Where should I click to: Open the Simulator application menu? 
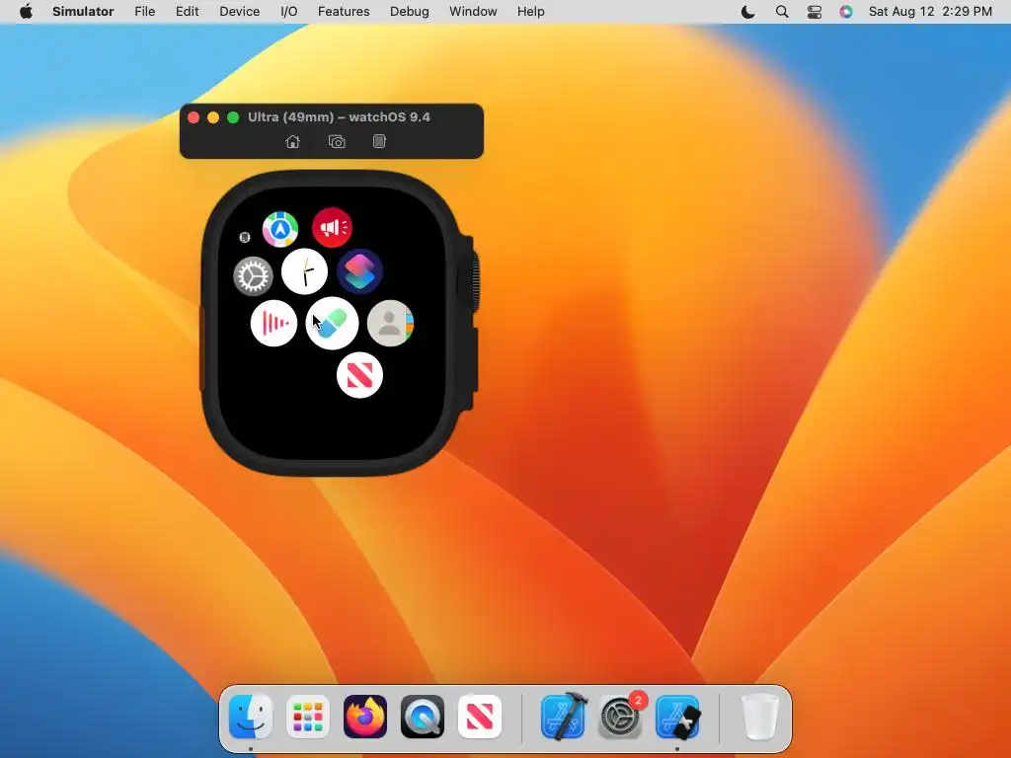tap(83, 12)
